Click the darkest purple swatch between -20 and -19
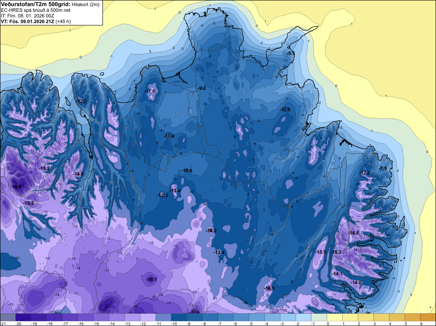This screenshot has width=436, height=326. 24,317
